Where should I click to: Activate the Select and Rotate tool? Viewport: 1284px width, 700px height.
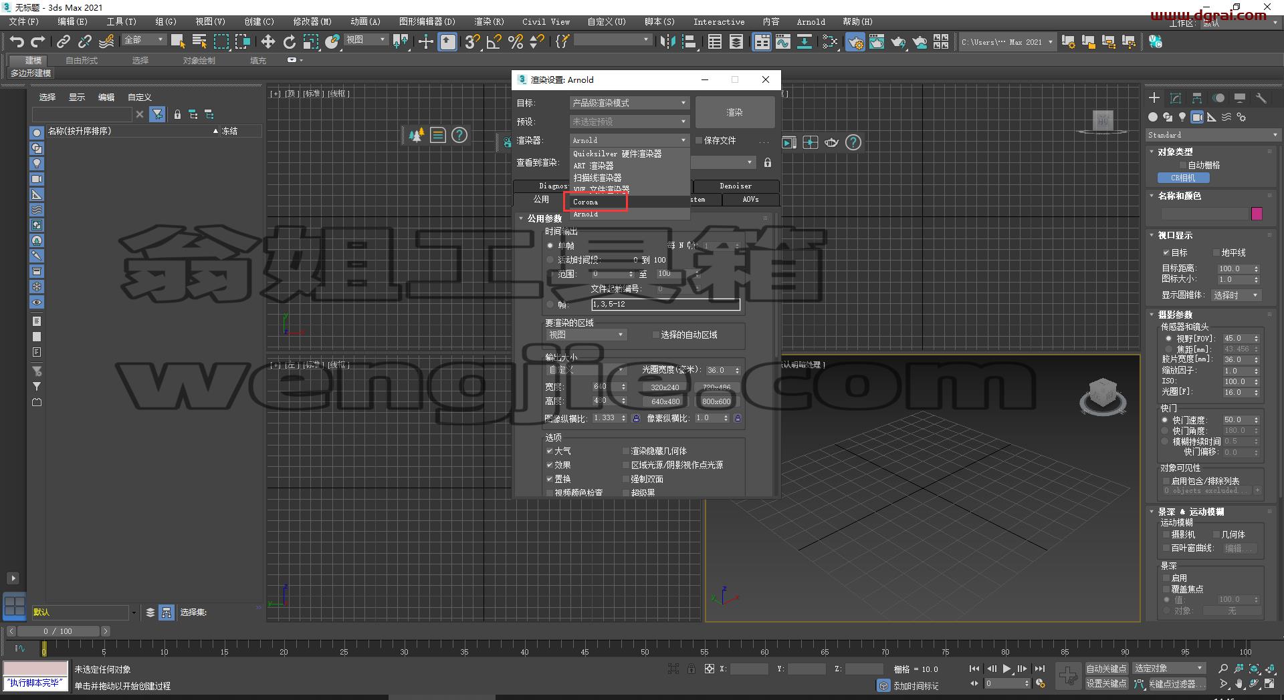click(290, 42)
